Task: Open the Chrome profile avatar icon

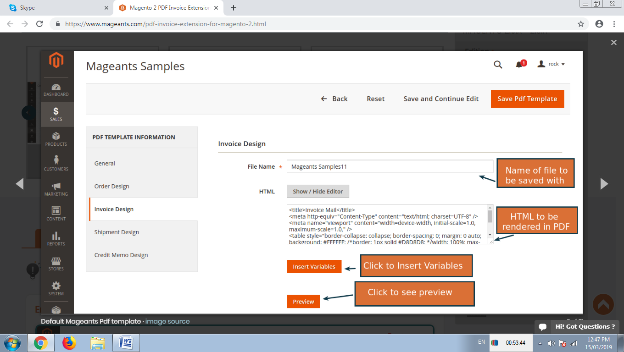Action: coord(599,24)
